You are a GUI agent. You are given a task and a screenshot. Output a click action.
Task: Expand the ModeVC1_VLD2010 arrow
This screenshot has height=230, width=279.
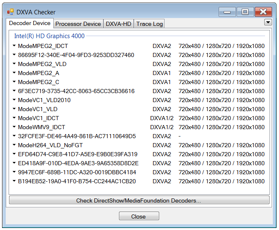coord(14,100)
